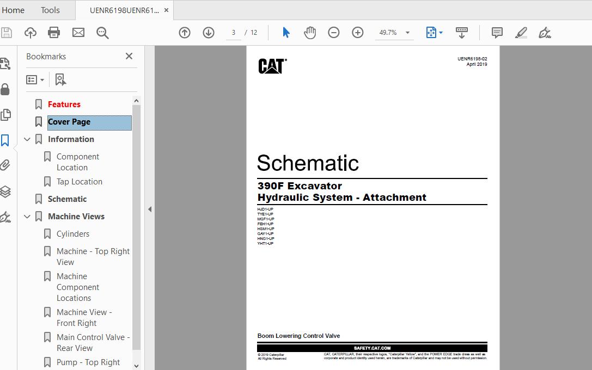Click the page number field
592x370 pixels.
[234, 33]
